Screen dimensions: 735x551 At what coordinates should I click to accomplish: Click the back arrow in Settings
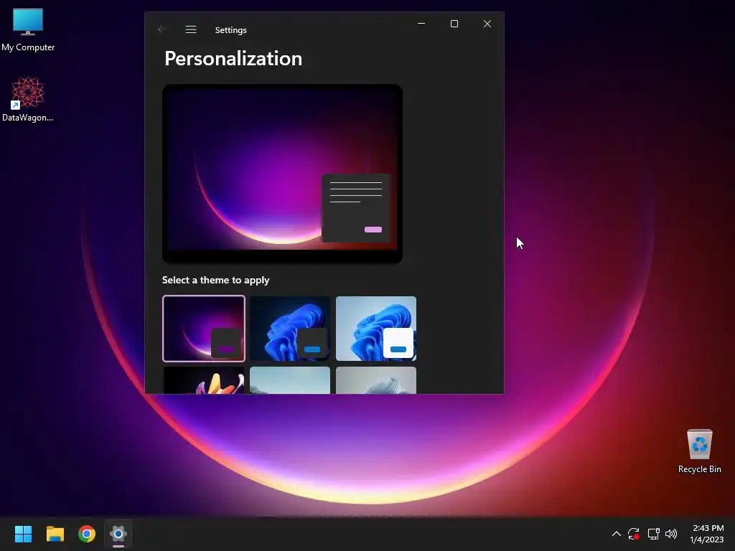click(x=161, y=29)
